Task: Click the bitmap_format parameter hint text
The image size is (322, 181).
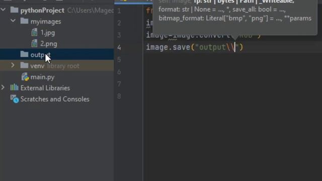Action: pyautogui.click(x=217, y=18)
